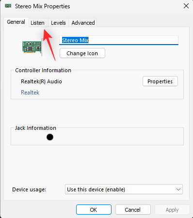Screen dimensions: 193x218
Task: Click the Stereo Mix Properties window title
Action: click(x=43, y=6)
